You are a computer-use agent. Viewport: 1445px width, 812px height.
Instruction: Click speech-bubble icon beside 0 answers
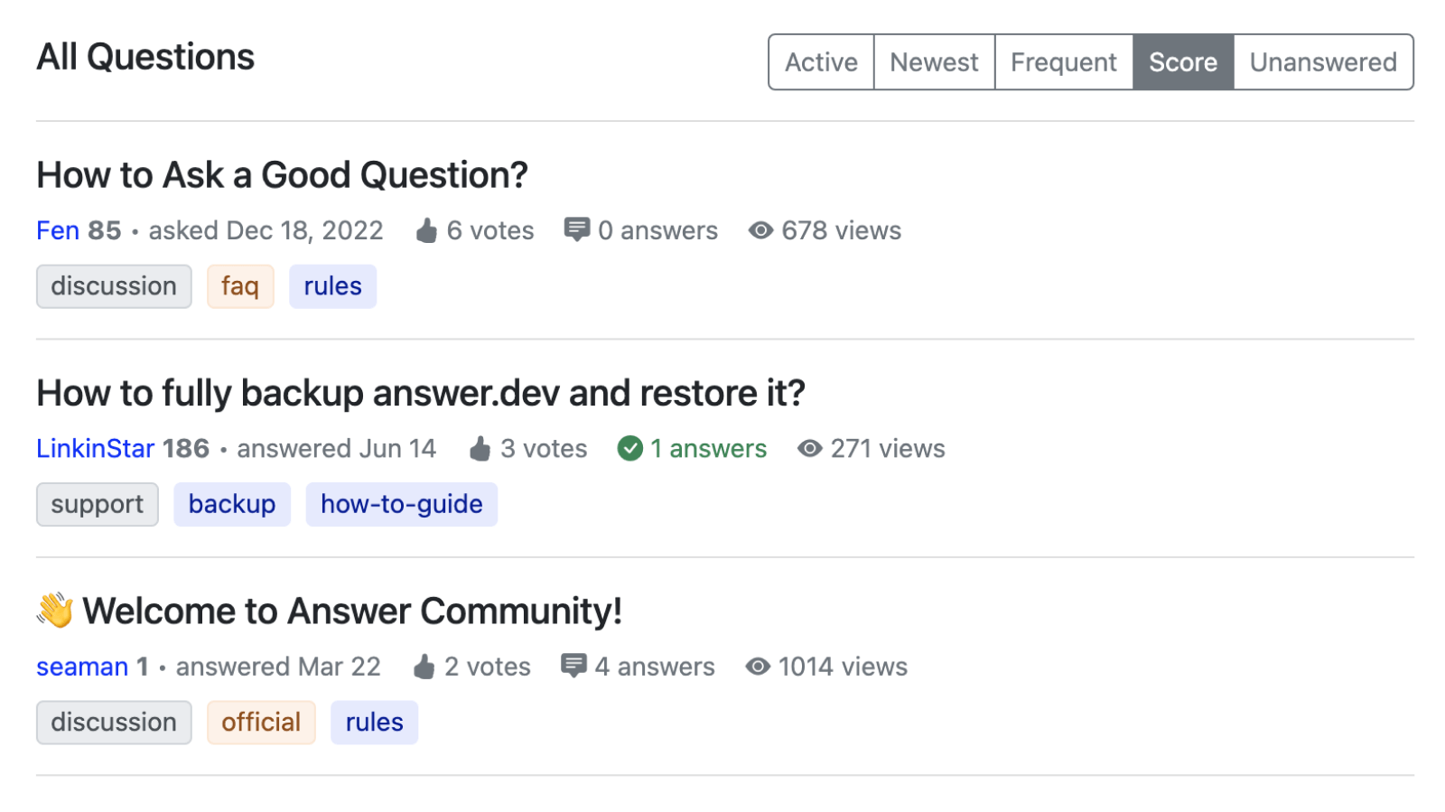click(576, 229)
